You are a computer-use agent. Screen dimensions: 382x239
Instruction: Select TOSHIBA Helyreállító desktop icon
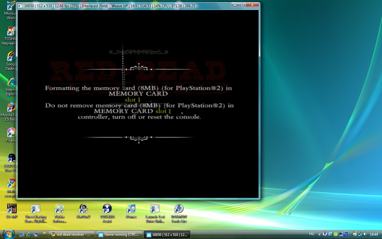tap(10, 36)
